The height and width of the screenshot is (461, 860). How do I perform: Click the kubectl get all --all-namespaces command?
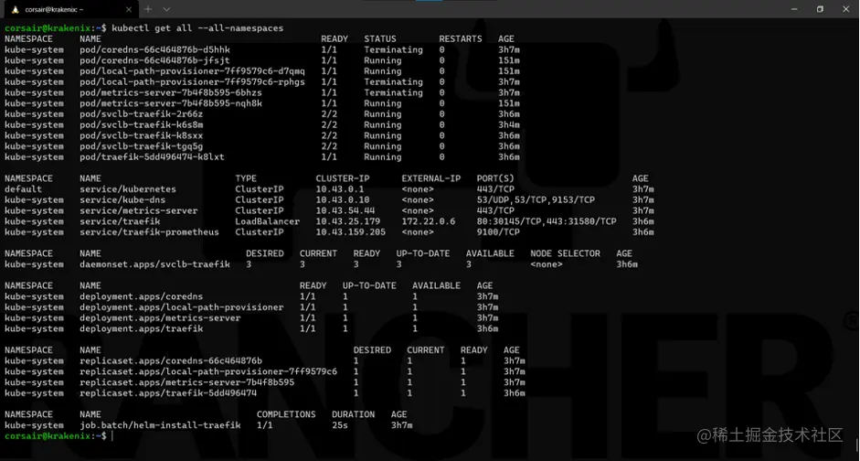[197, 28]
